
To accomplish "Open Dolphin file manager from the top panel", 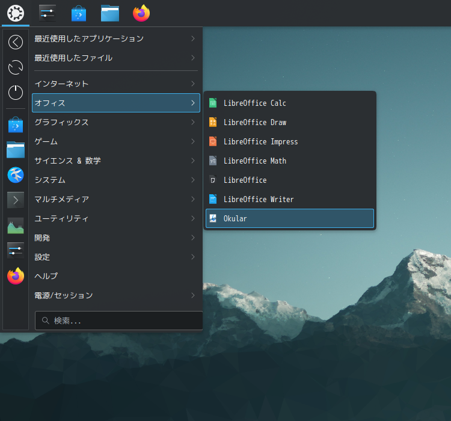I will pyautogui.click(x=110, y=13).
